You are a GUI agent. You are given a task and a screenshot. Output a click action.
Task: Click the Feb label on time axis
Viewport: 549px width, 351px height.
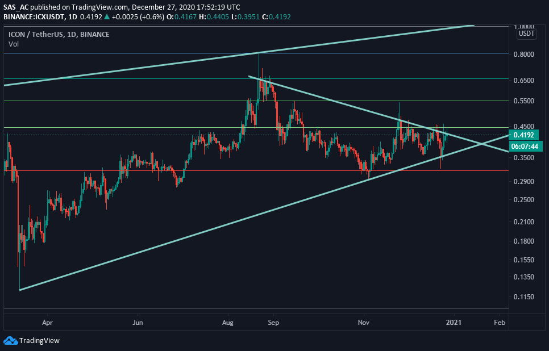[500, 322]
